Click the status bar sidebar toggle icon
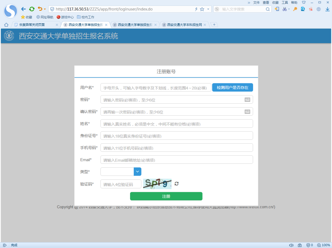This screenshot has height=248, width=332. coord(5,245)
